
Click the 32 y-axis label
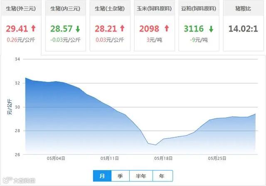coord(17,83)
